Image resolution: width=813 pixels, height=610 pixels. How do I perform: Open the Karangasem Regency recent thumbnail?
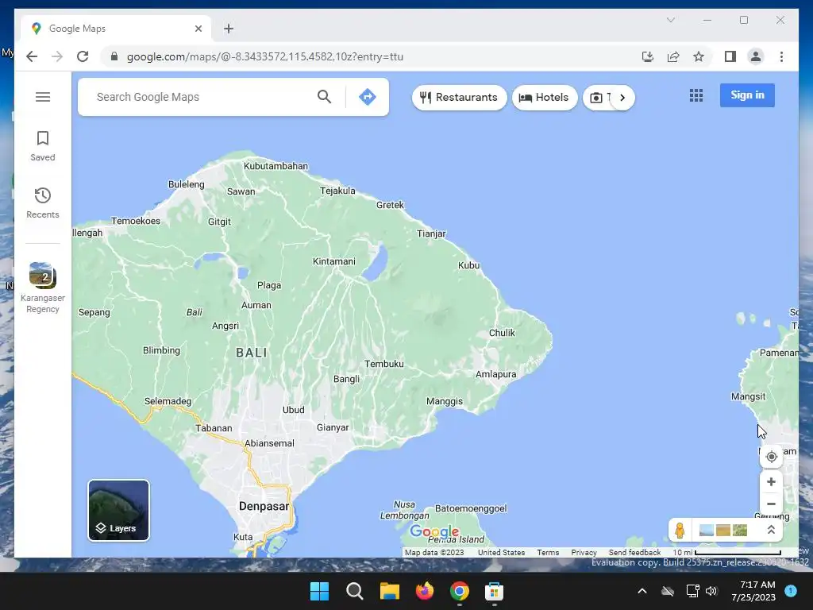43,288
